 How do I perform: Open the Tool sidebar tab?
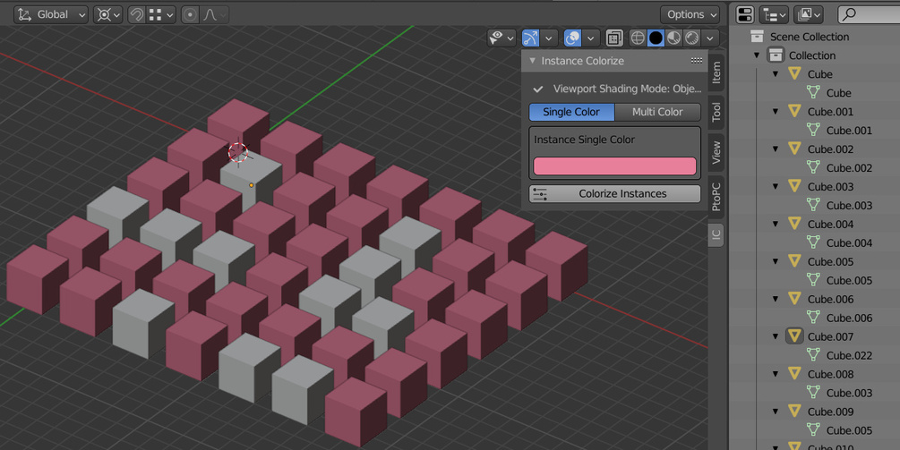pyautogui.click(x=716, y=112)
